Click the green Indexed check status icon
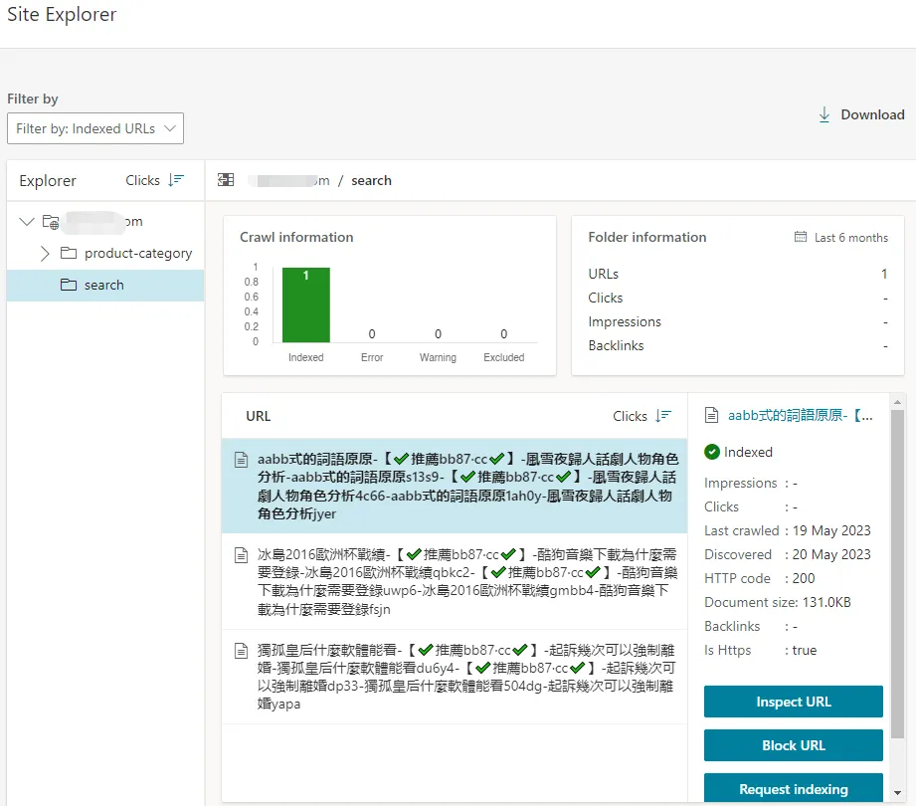This screenshot has width=916, height=806. click(712, 452)
